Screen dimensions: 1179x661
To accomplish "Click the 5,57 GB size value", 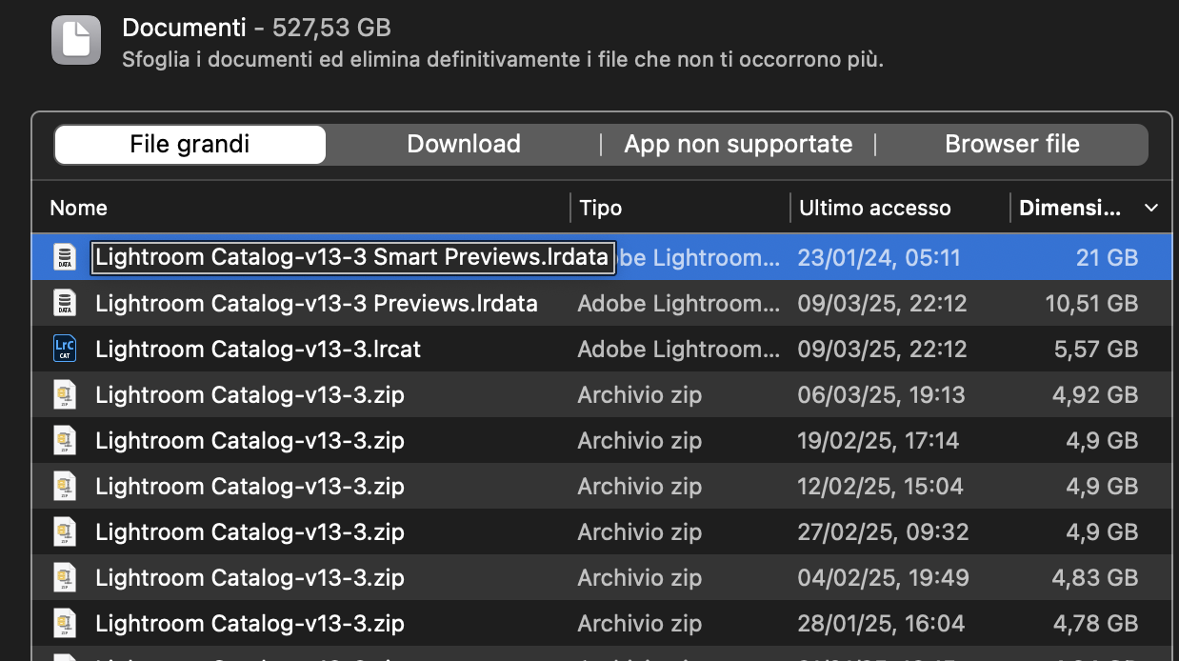I will (x=1095, y=349).
